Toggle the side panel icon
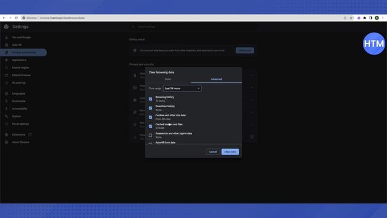Image resolution: width=387 pixels, height=218 pixels. pyautogui.click(x=371, y=18)
